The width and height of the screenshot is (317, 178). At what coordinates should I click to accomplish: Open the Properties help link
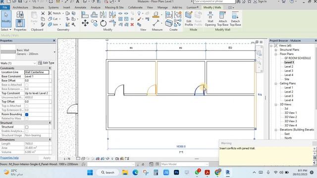coord(9,158)
